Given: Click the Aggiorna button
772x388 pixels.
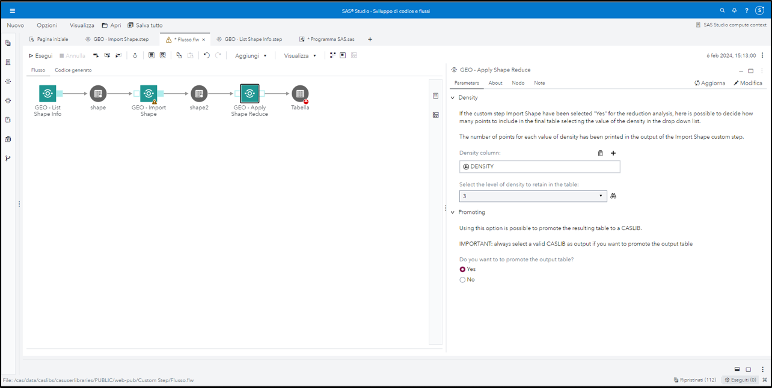Looking at the screenshot, I should 709,83.
